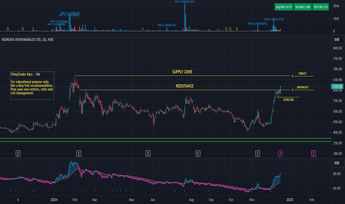Click the BOROSIL RENEWABLES LTD chart title
The height and width of the screenshot is (204, 345).
28,40
